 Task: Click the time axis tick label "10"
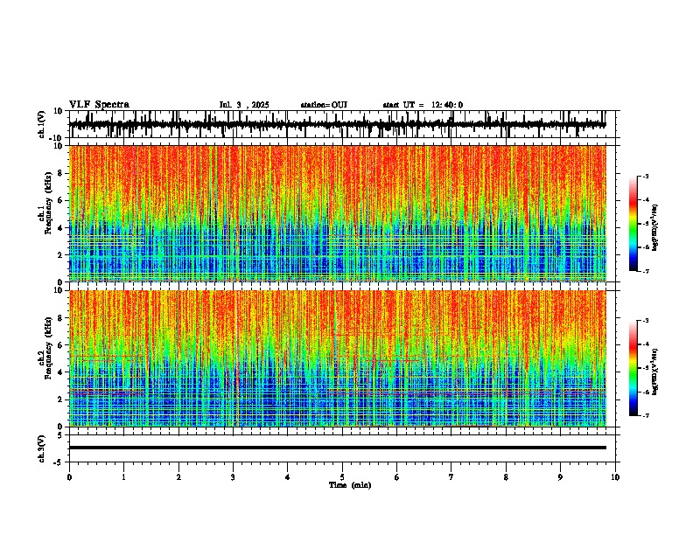pos(615,477)
